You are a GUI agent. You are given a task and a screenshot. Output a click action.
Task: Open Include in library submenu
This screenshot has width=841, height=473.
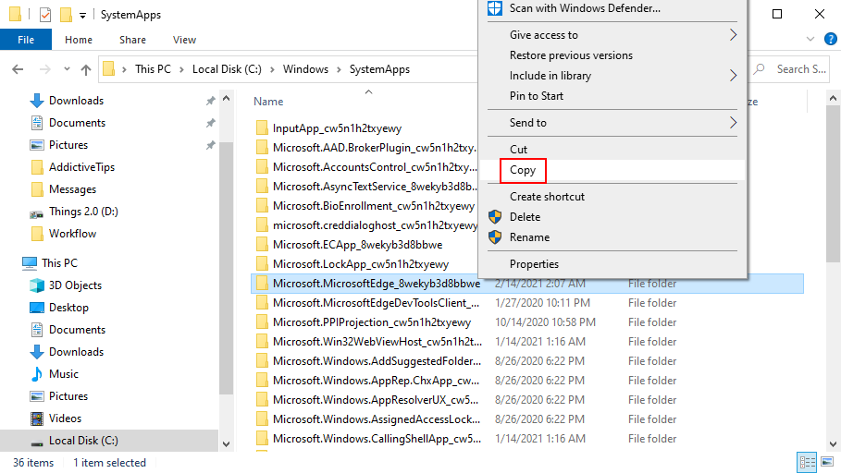pos(612,76)
